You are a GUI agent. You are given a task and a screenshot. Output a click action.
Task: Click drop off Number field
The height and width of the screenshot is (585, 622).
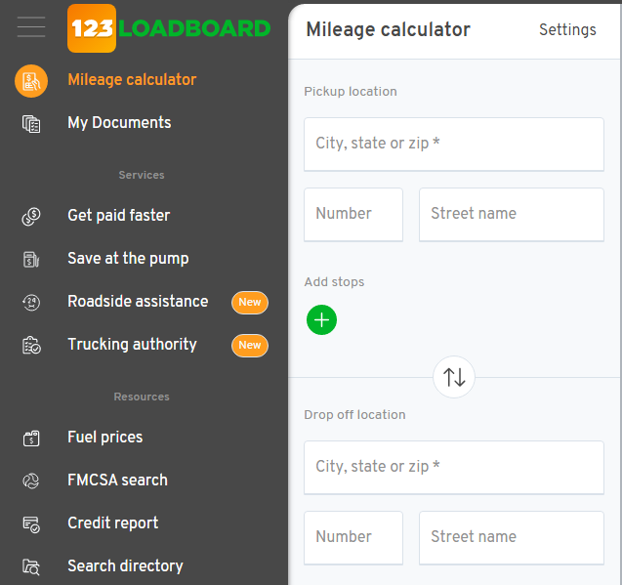click(353, 537)
